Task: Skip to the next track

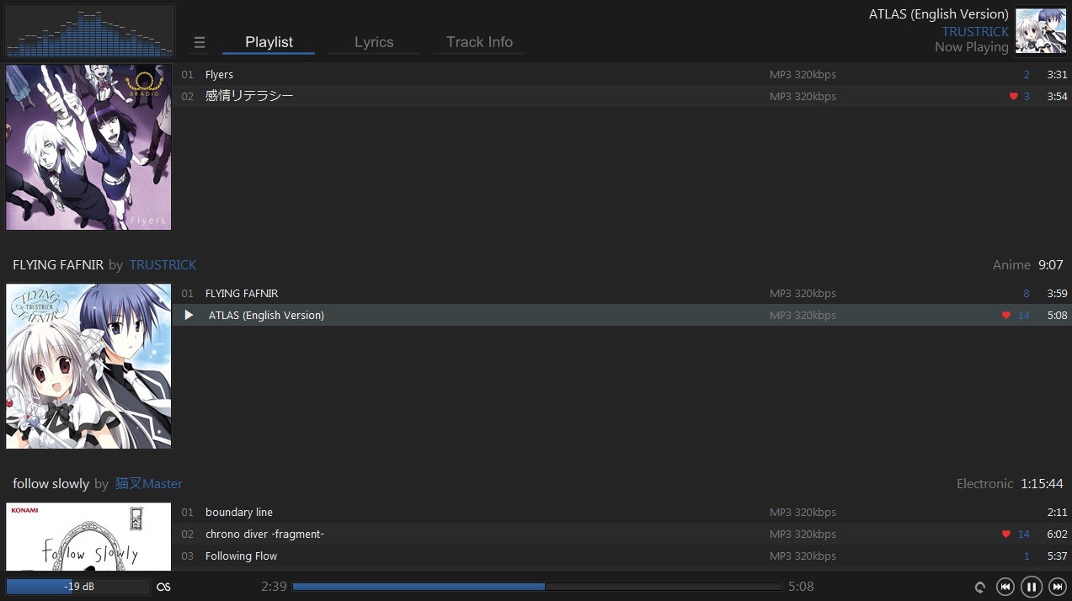Action: [1058, 587]
